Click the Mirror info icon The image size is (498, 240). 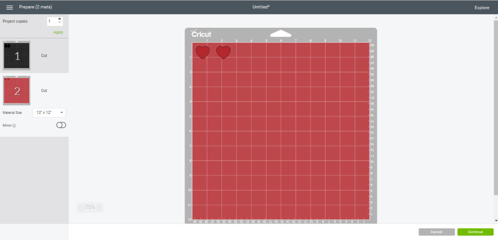point(14,125)
